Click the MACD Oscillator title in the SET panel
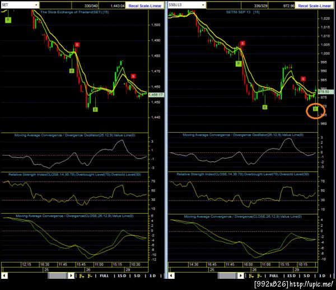This screenshot has width=336, height=290. click(75, 135)
